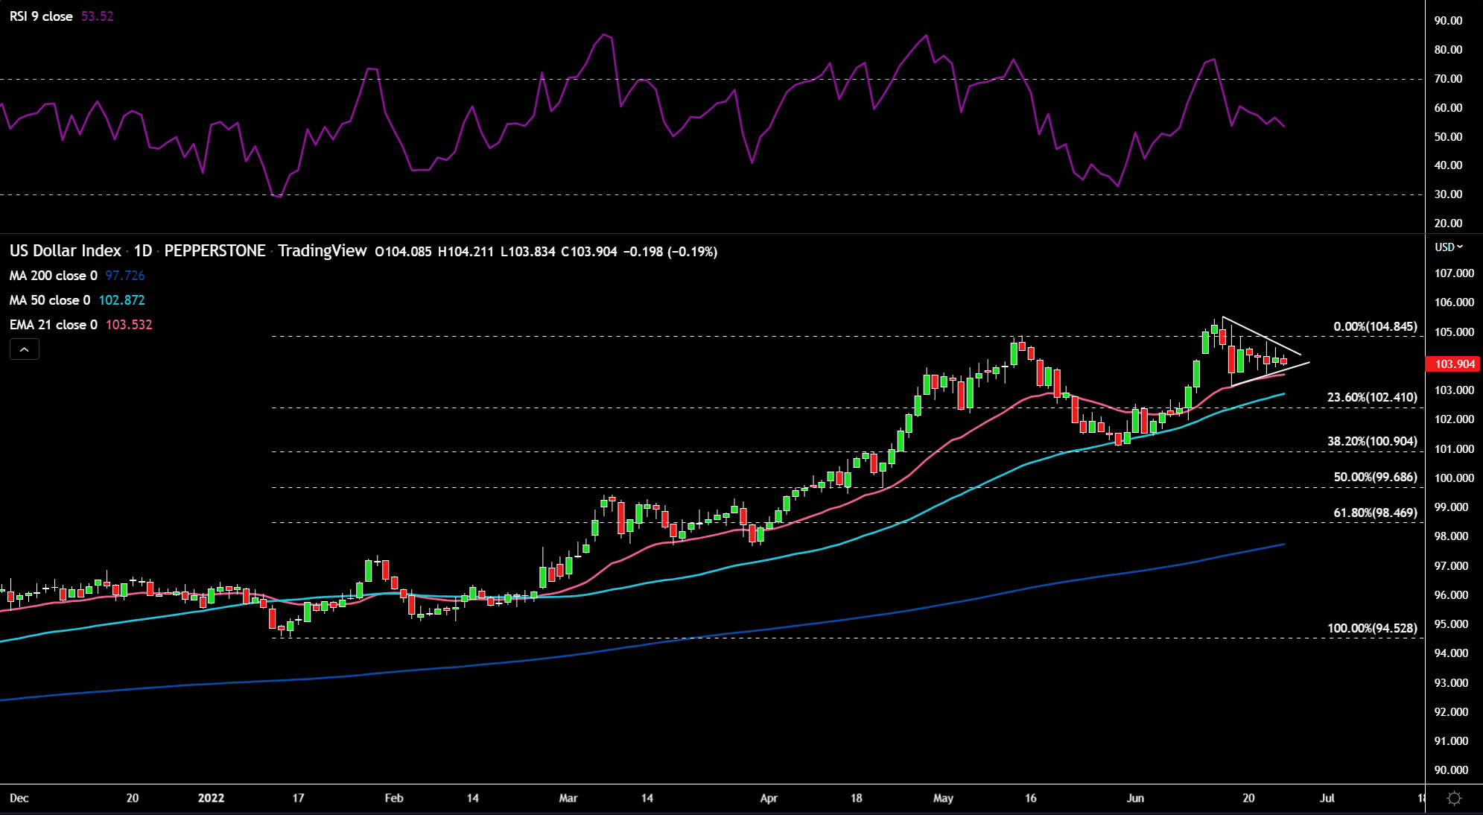The image size is (1483, 815).
Task: Click the high value H104.211 in header
Action: pos(466,252)
